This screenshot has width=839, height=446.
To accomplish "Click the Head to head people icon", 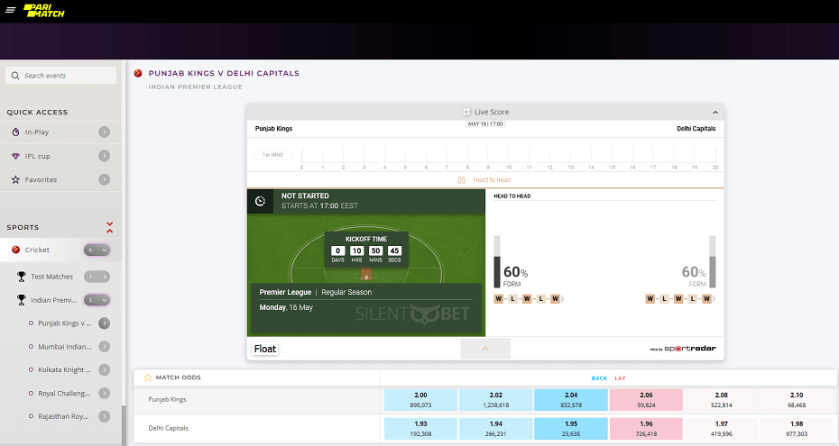I will [461, 180].
